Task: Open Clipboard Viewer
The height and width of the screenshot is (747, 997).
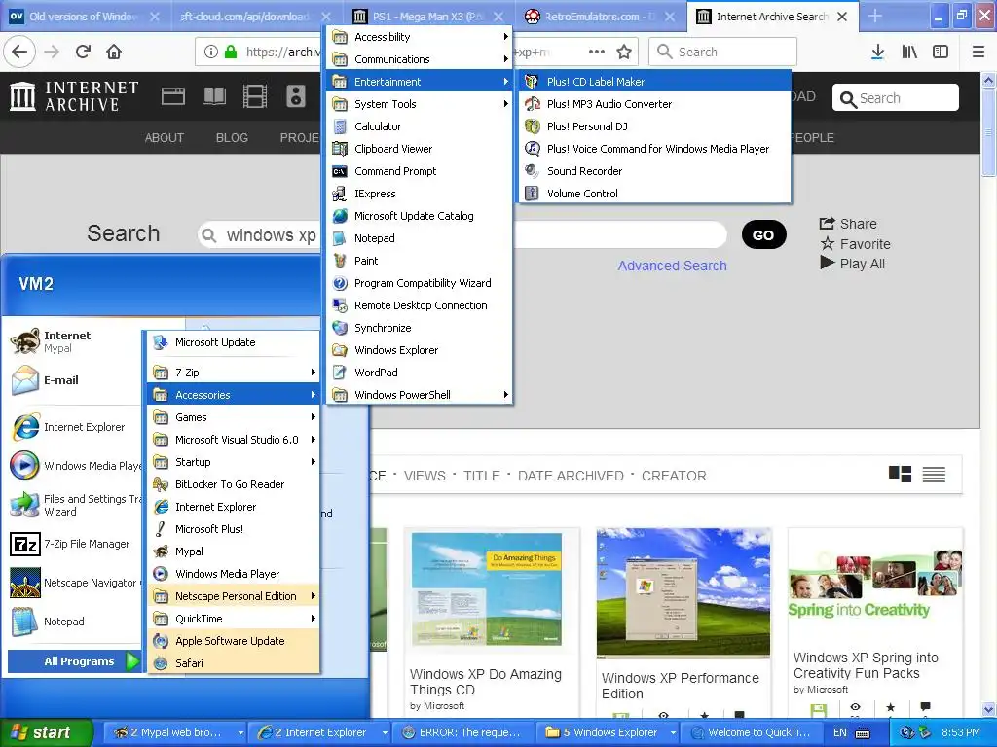Action: coord(420,149)
